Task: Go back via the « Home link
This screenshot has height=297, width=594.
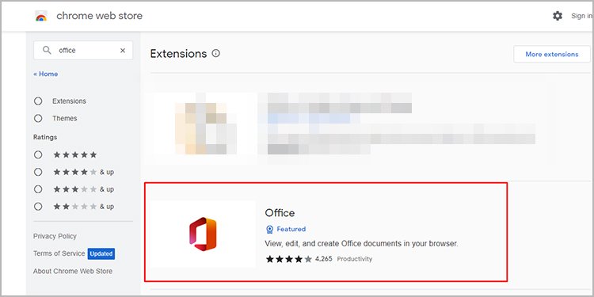Action: tap(45, 74)
